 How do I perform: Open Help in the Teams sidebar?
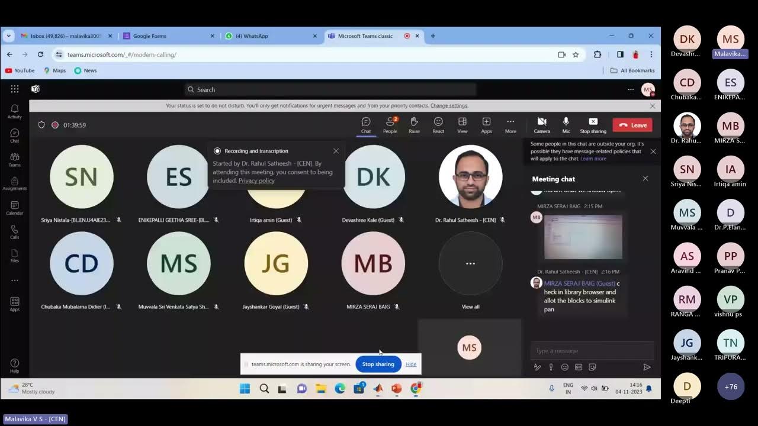[x=15, y=366]
